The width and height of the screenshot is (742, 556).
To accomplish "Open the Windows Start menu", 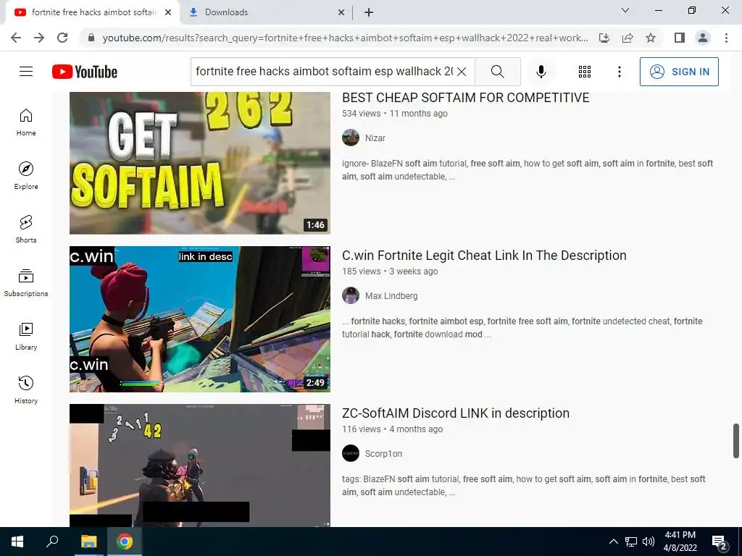I will 17,542.
